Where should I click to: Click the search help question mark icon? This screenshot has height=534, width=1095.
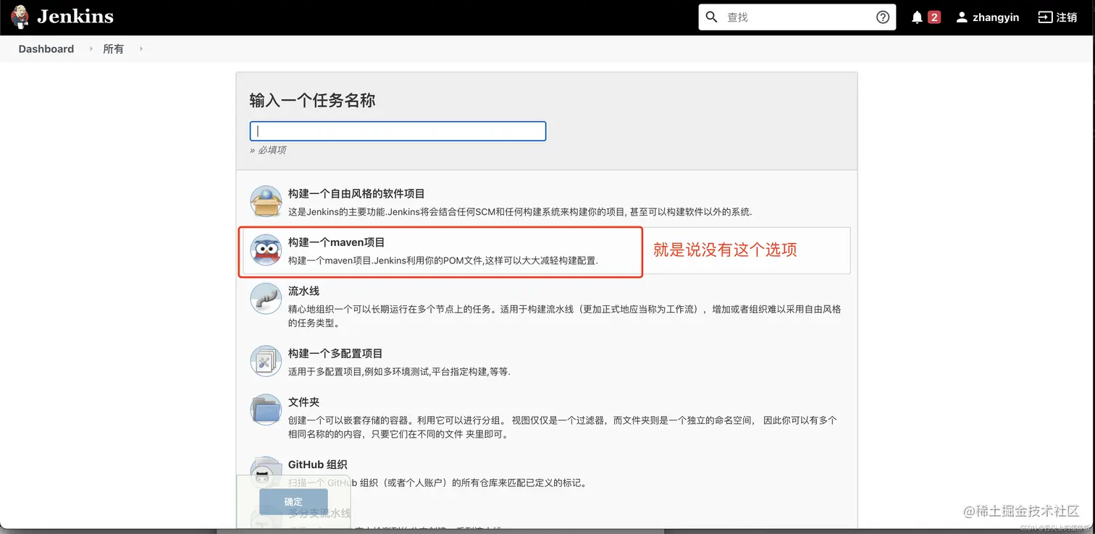click(x=882, y=16)
